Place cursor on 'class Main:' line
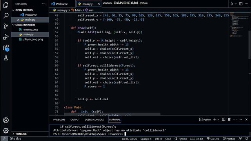251x141 pixels. (73, 107)
